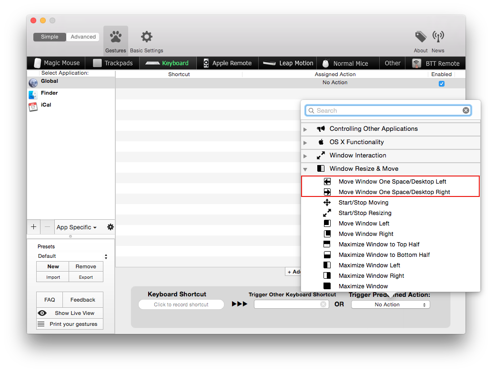Collapse Window Resize & Move category
The image size is (495, 372).
[305, 169]
